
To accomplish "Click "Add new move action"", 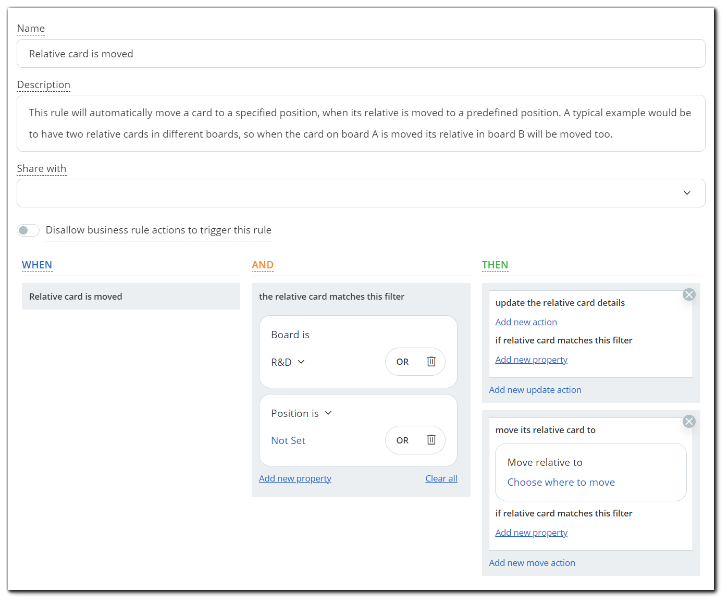I will coord(532,562).
